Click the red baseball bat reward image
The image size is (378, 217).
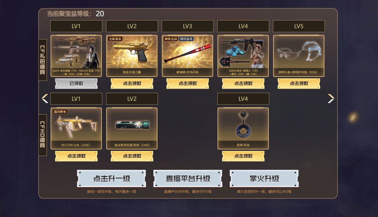(x=188, y=56)
